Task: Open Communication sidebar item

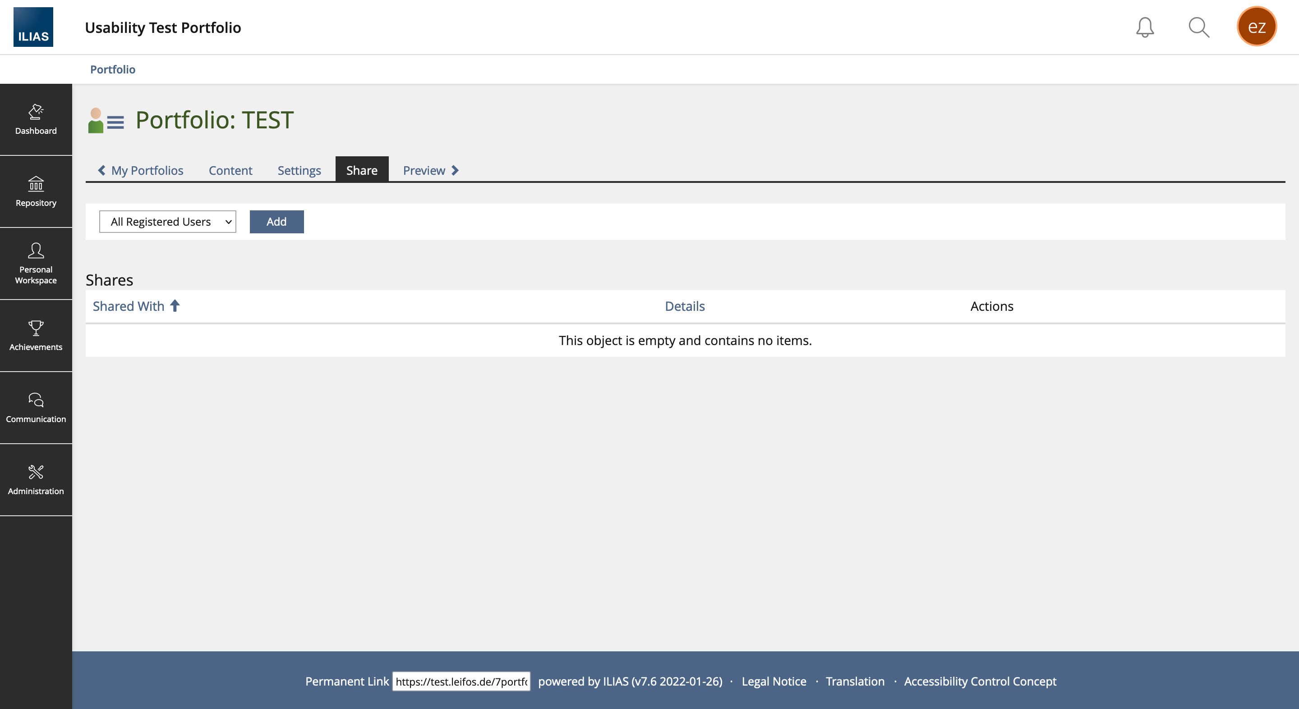Action: click(36, 407)
